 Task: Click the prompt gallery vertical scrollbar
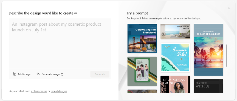click(x=226, y=55)
